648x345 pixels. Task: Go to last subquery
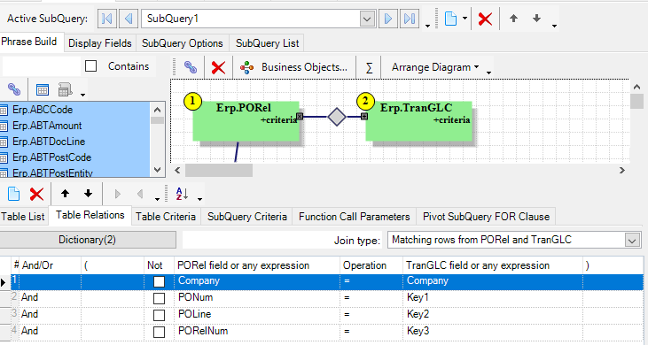(x=410, y=19)
